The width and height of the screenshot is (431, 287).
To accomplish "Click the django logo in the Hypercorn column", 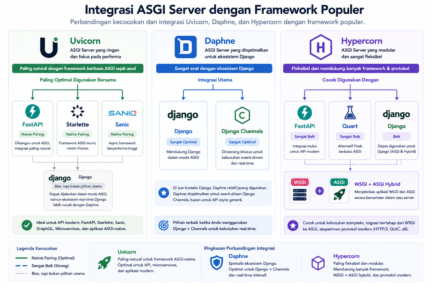I will (396, 114).
